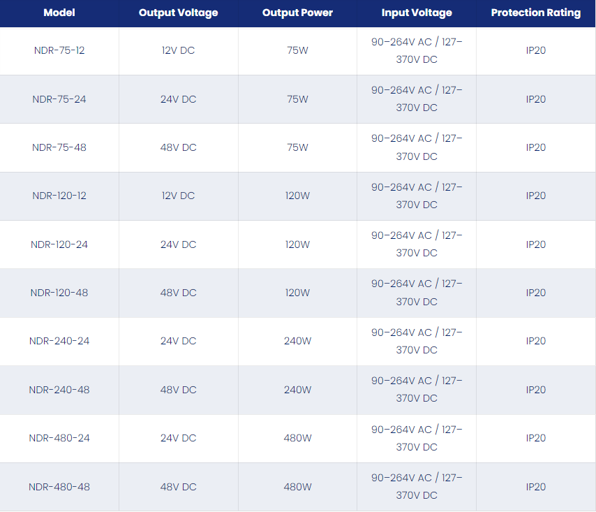The image size is (596, 512).
Task: Click the NDR-120-24 model cell
Action: [x=59, y=244]
